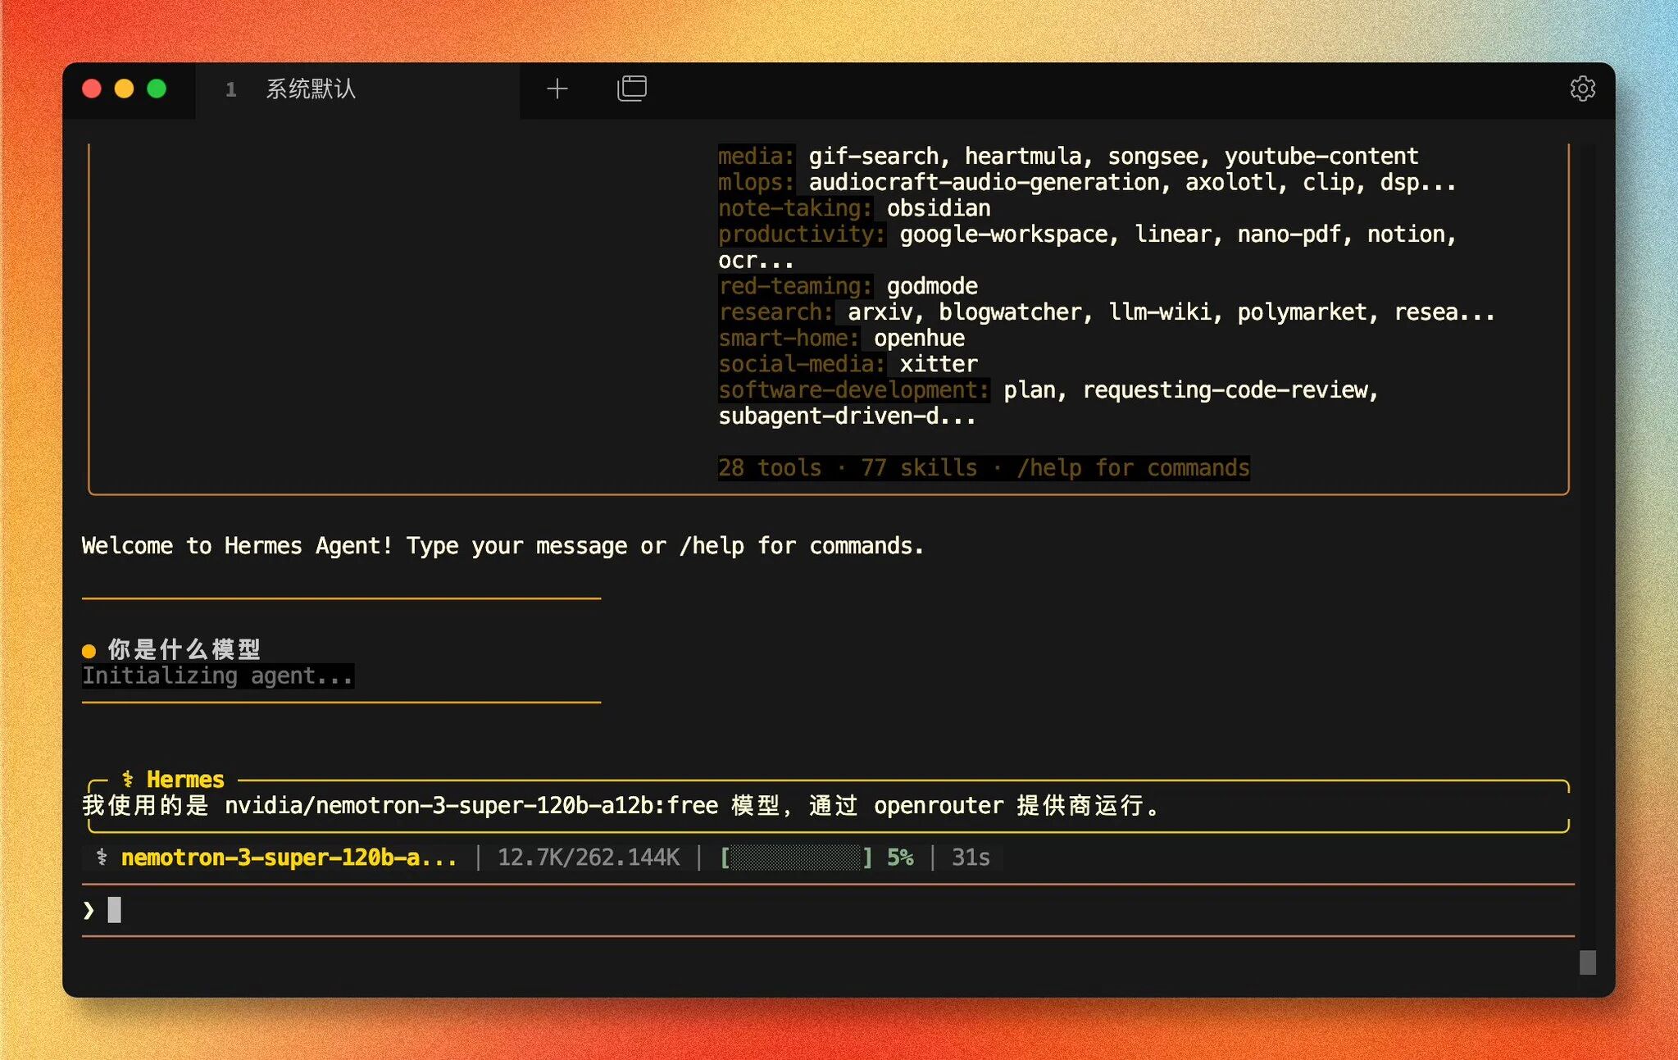Click the yellow minimize window button
This screenshot has width=1678, height=1060.
pyautogui.click(x=124, y=89)
